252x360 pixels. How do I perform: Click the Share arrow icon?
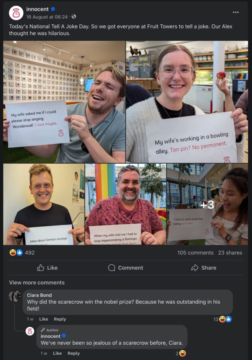click(x=195, y=268)
